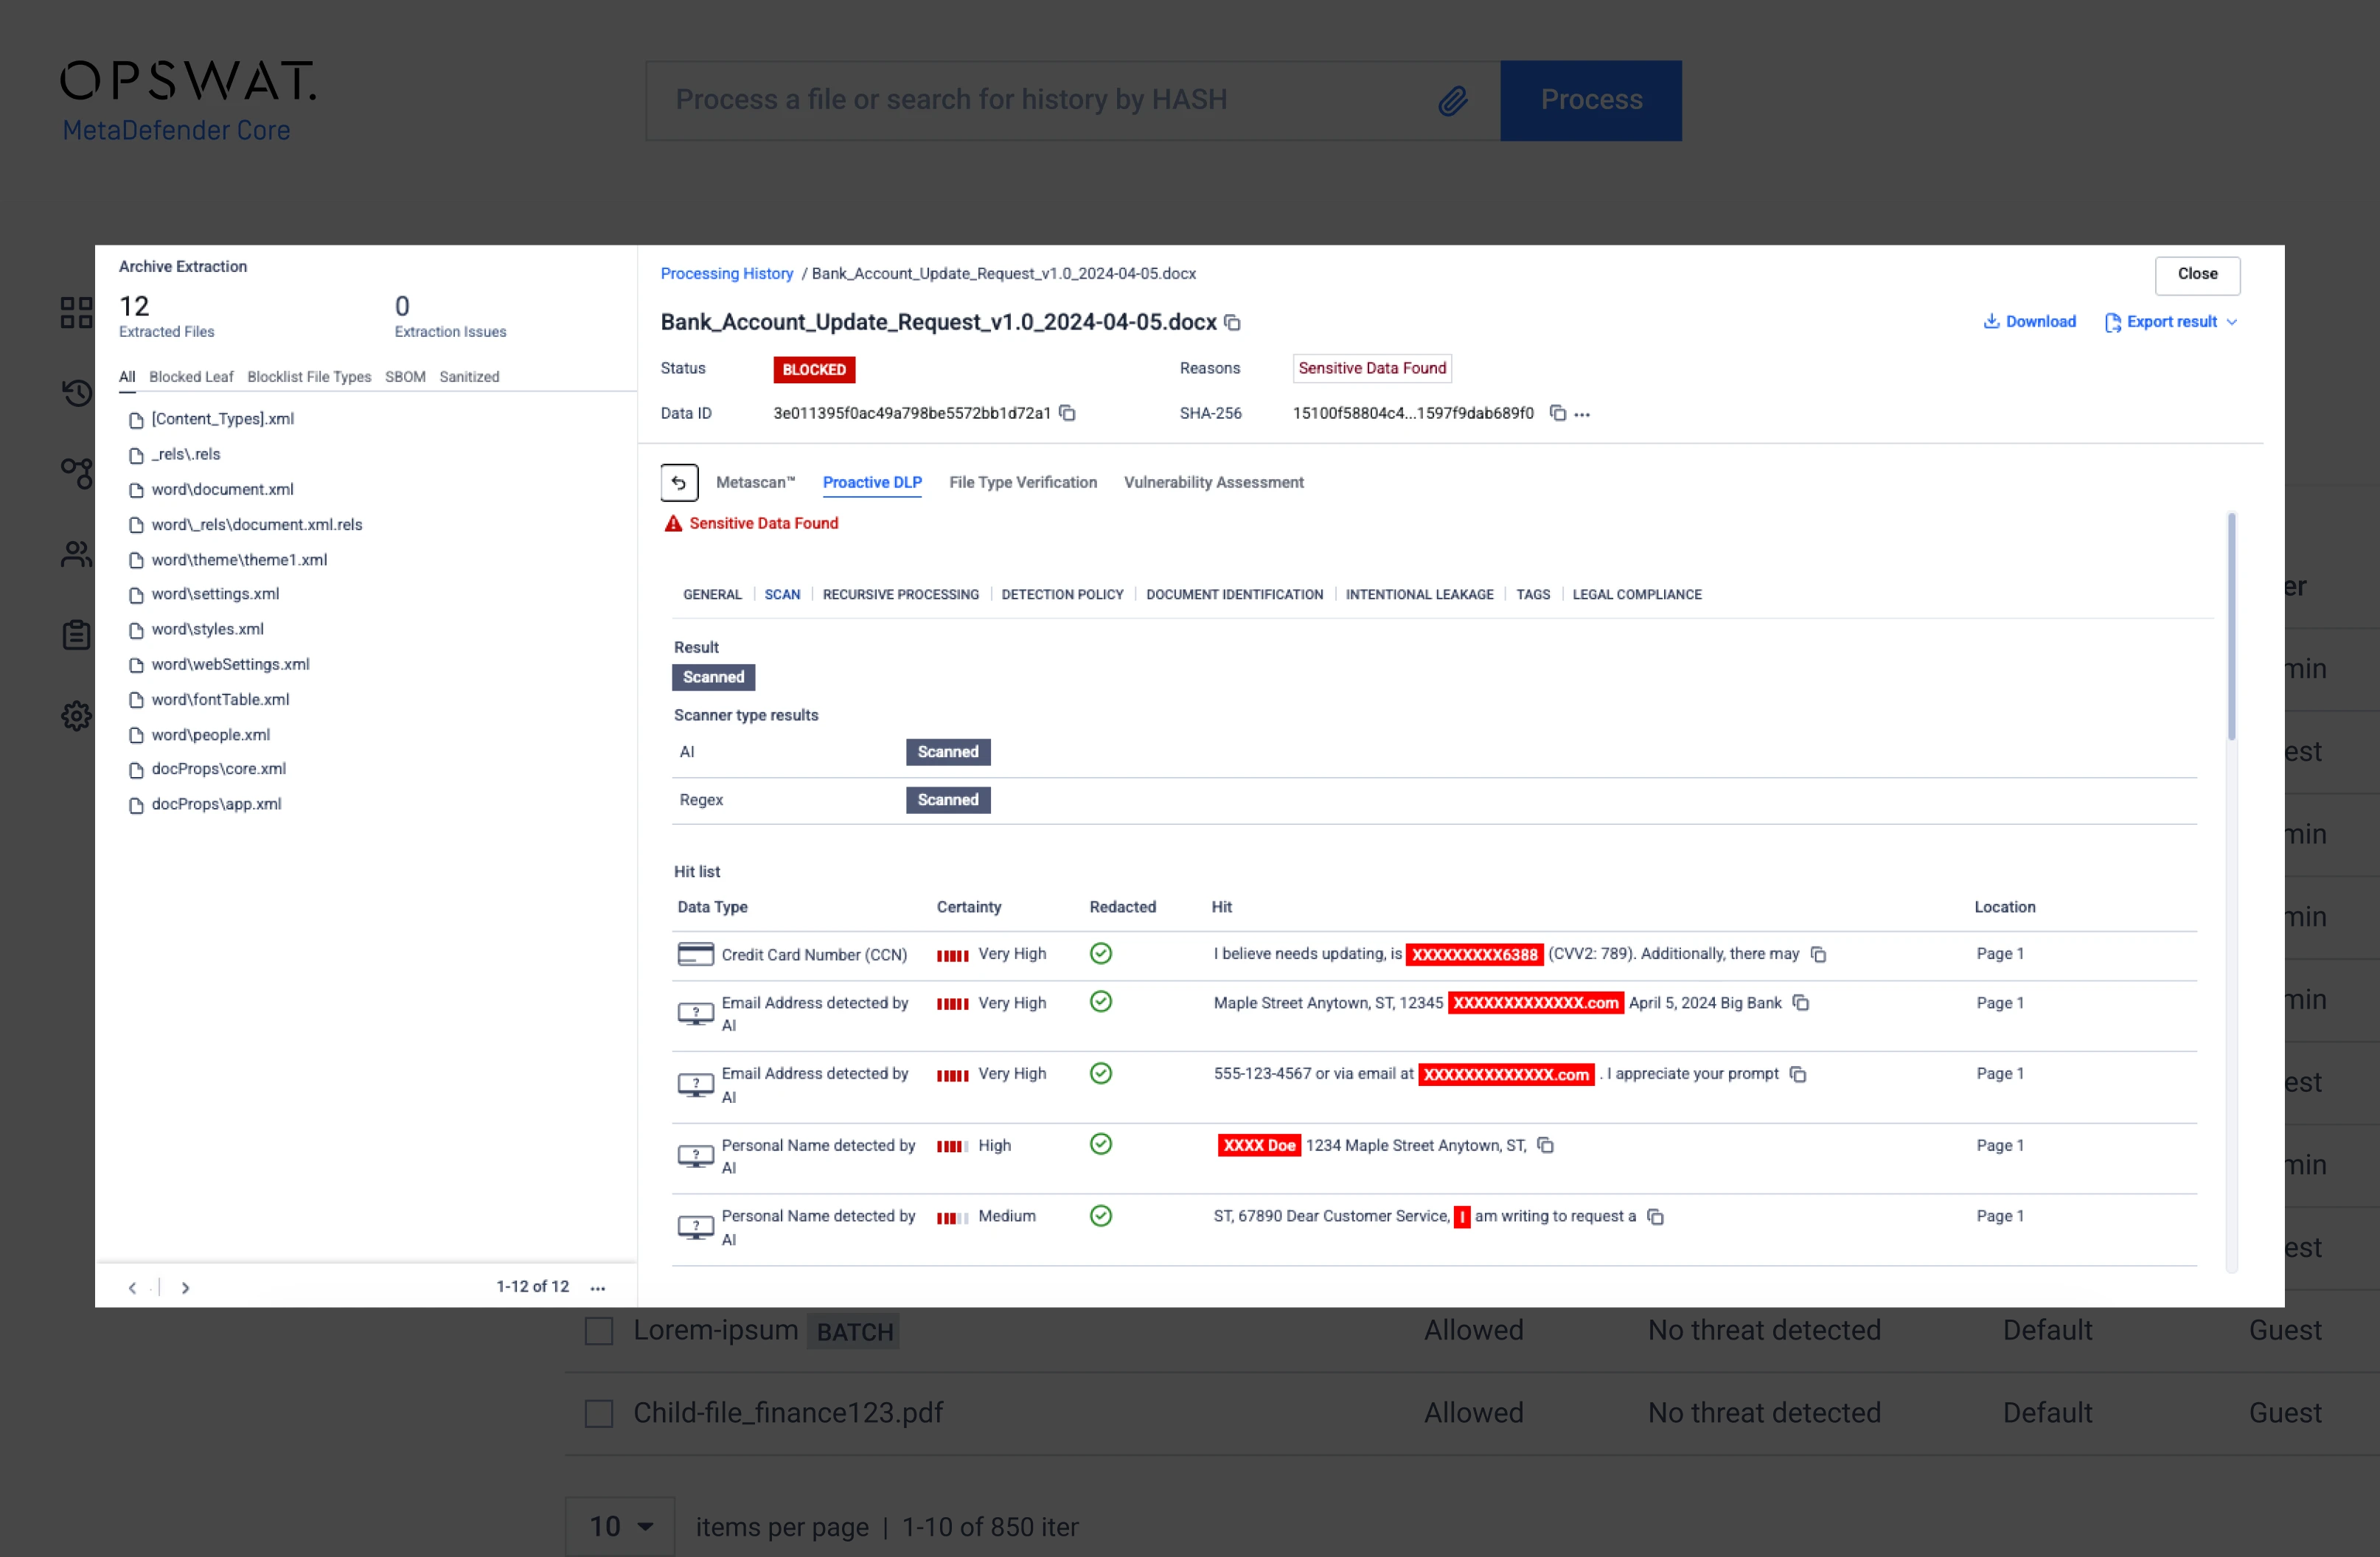Click the paperclip attach file icon
Screen dimensions: 2380x1557
coord(1453,100)
